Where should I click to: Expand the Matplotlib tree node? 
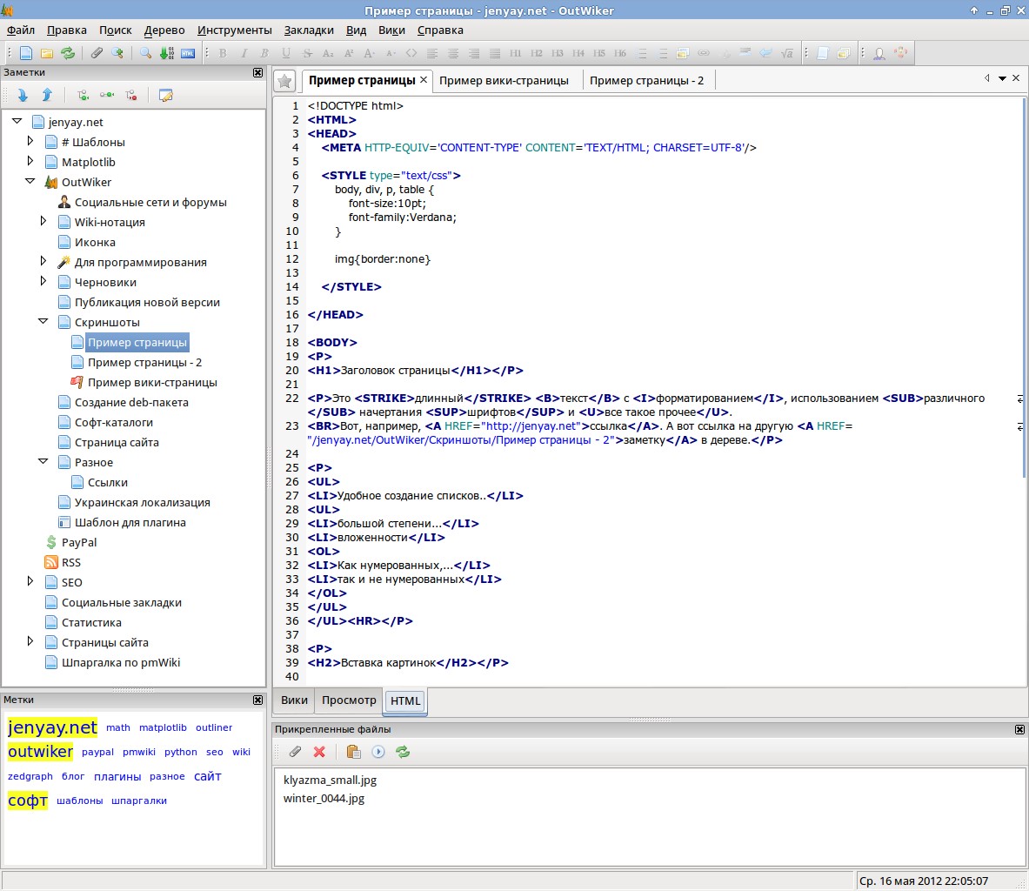coord(30,161)
